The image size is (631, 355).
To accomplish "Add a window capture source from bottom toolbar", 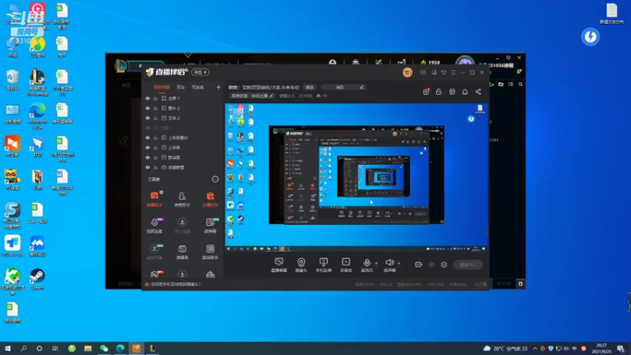I will point(279,265).
